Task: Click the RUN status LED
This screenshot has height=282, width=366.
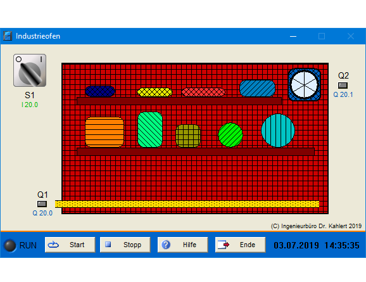Action: point(10,245)
